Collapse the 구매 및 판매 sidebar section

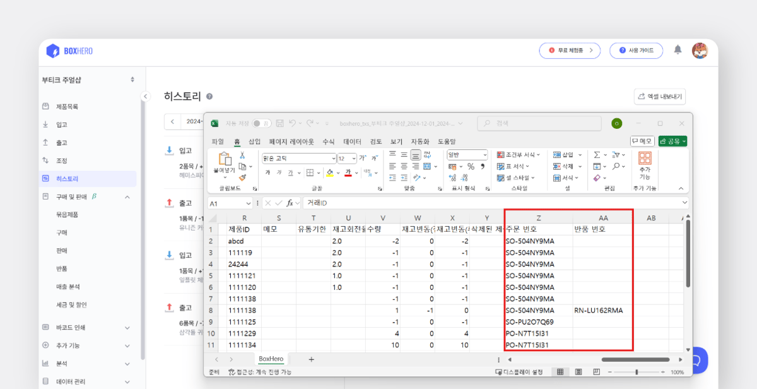coord(127,197)
